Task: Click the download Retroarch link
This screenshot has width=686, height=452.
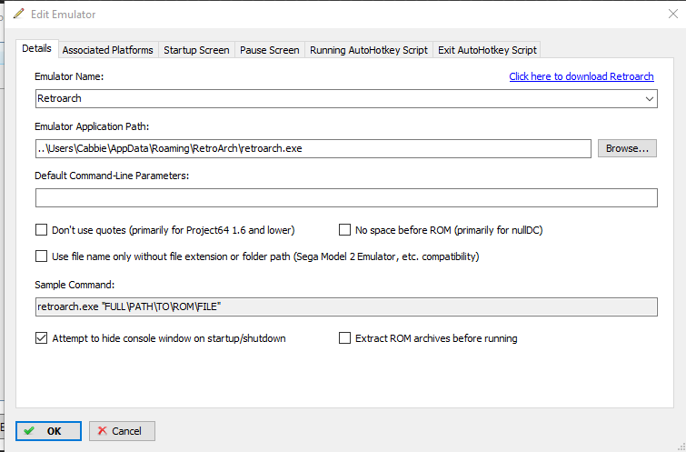Action: 582,76
